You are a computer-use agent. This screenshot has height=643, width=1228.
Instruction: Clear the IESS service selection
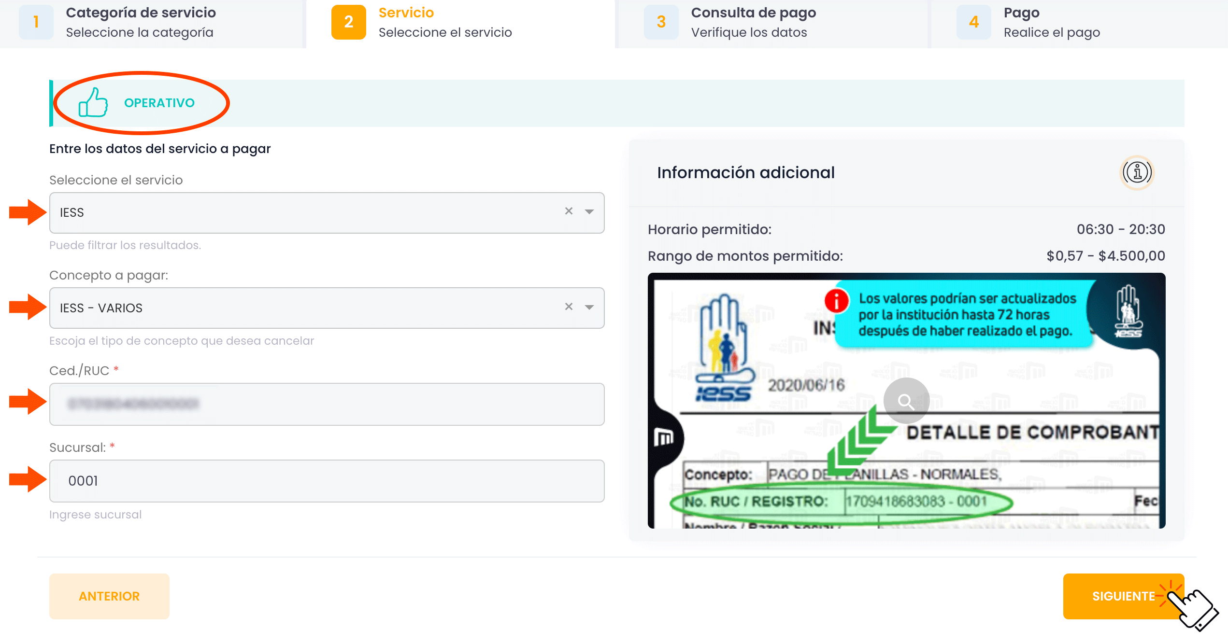[569, 211]
